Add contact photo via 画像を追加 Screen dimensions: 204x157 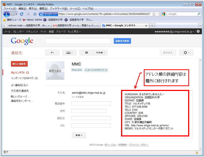(55, 70)
